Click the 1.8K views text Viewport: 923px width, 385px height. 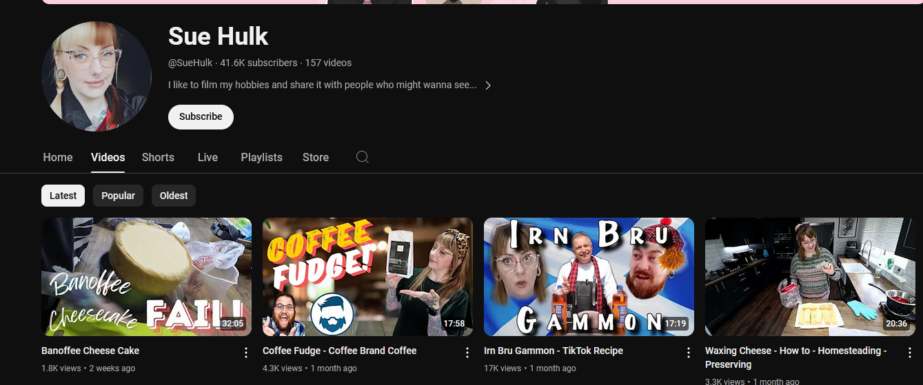click(x=61, y=368)
